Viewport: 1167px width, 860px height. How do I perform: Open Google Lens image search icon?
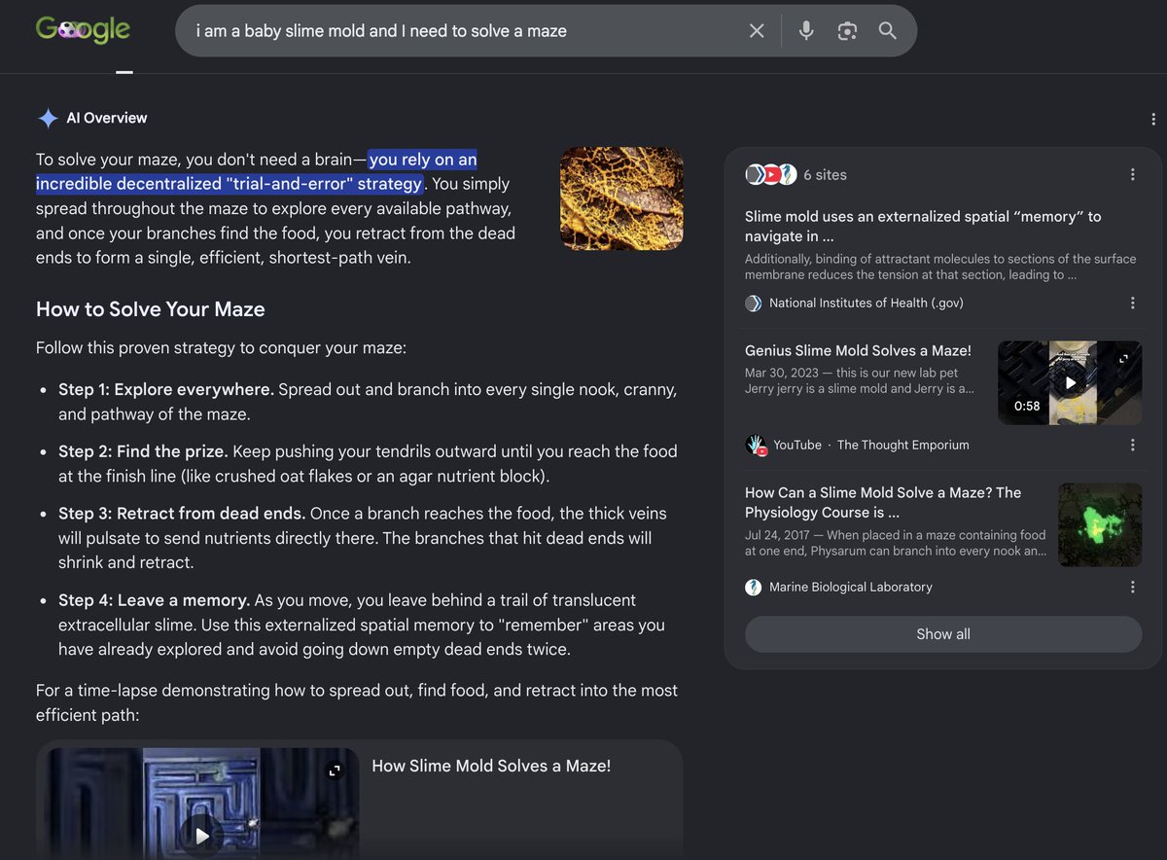pos(847,31)
